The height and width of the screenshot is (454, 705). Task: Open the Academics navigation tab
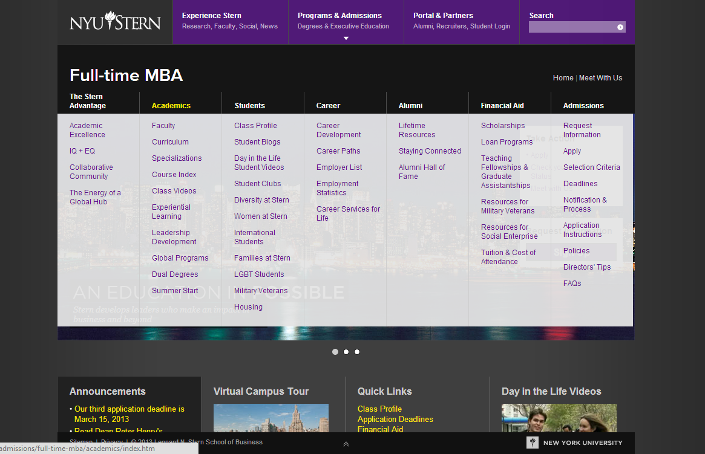171,106
